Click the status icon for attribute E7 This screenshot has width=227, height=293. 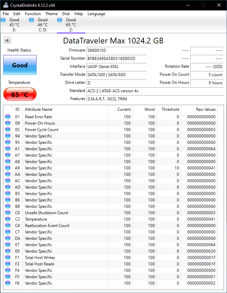[8, 245]
